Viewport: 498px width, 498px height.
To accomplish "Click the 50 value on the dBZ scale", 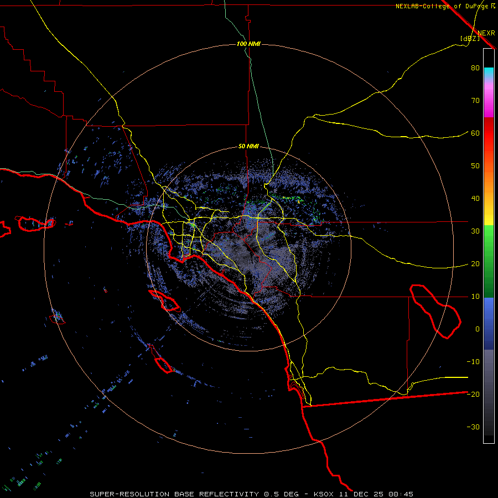I will pos(475,166).
